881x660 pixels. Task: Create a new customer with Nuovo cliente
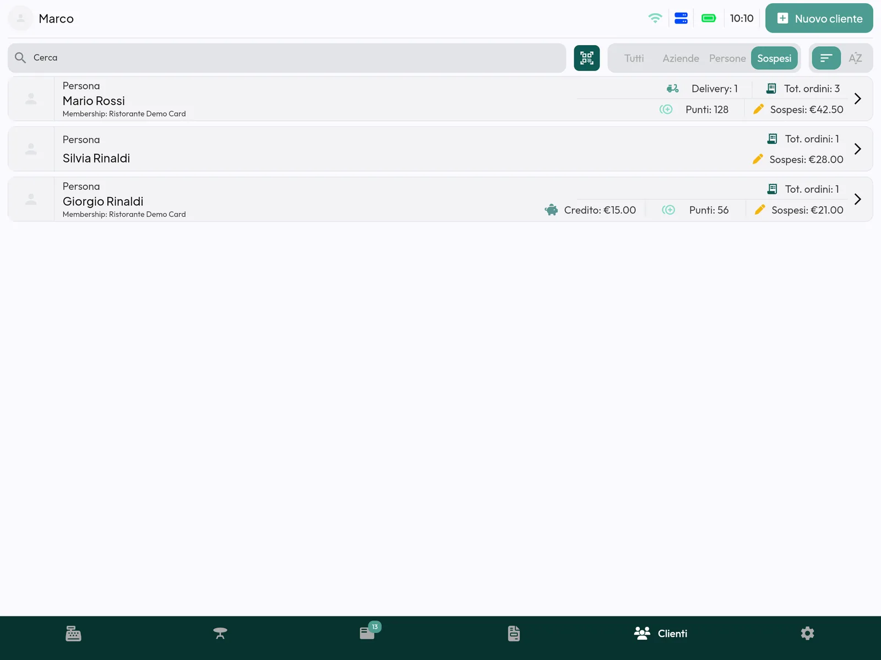coord(819,18)
